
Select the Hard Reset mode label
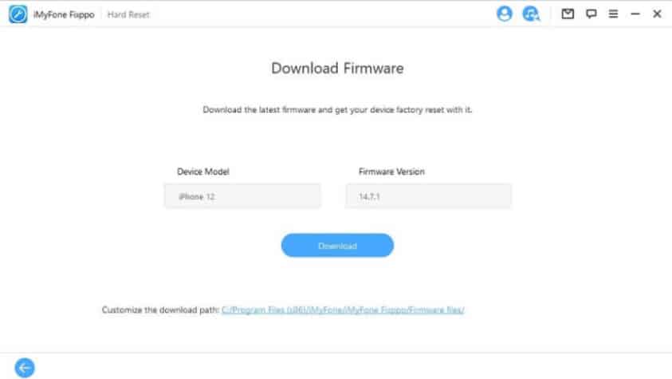point(128,14)
